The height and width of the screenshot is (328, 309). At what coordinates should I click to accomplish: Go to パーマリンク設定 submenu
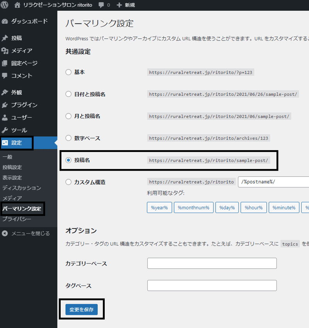(22, 208)
